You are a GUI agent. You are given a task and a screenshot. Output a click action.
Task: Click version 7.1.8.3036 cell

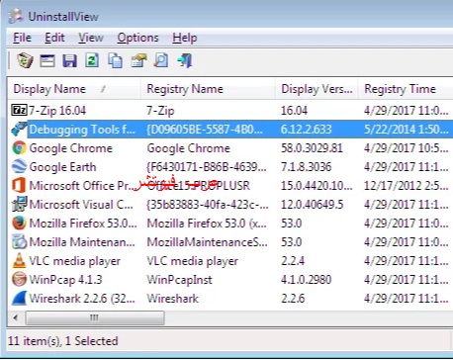(x=307, y=167)
